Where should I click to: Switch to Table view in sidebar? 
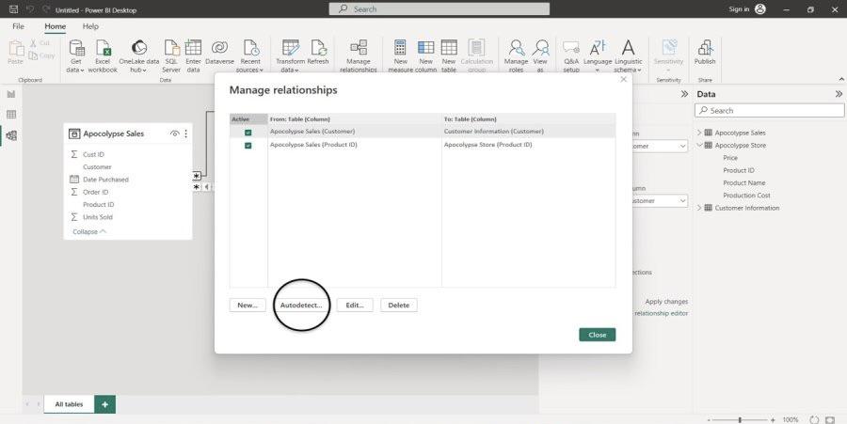11,115
